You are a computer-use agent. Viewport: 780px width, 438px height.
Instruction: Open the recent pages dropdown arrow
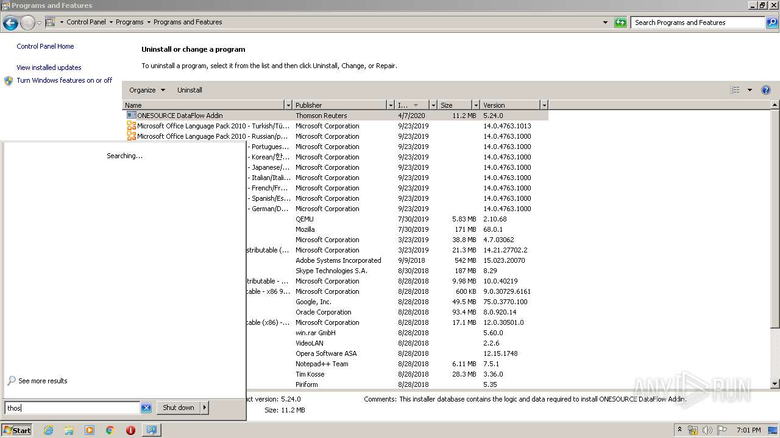coord(39,23)
